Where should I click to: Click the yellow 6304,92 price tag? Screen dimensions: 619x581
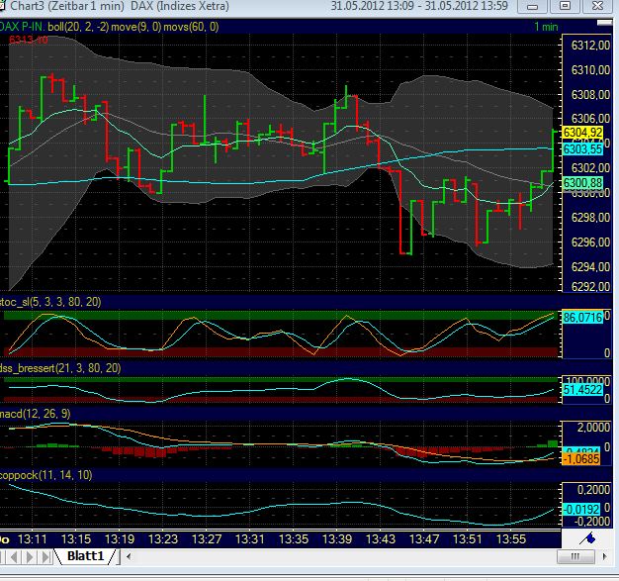[582, 132]
